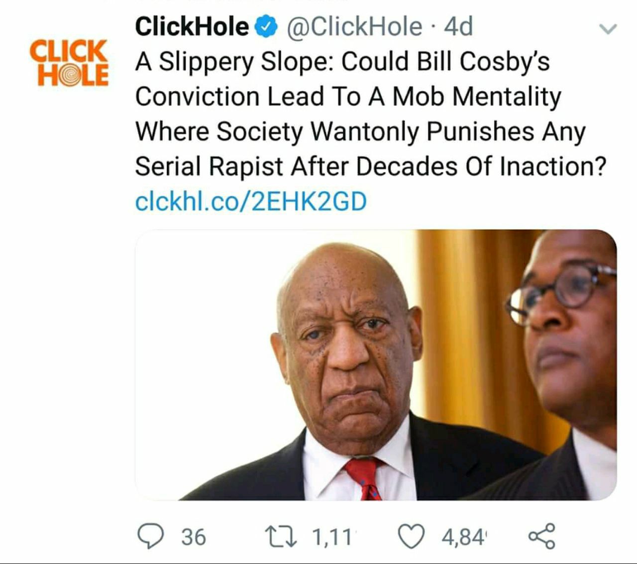Image resolution: width=637 pixels, height=564 pixels.
Task: Click the 4,84 likes count
Action: click(463, 537)
